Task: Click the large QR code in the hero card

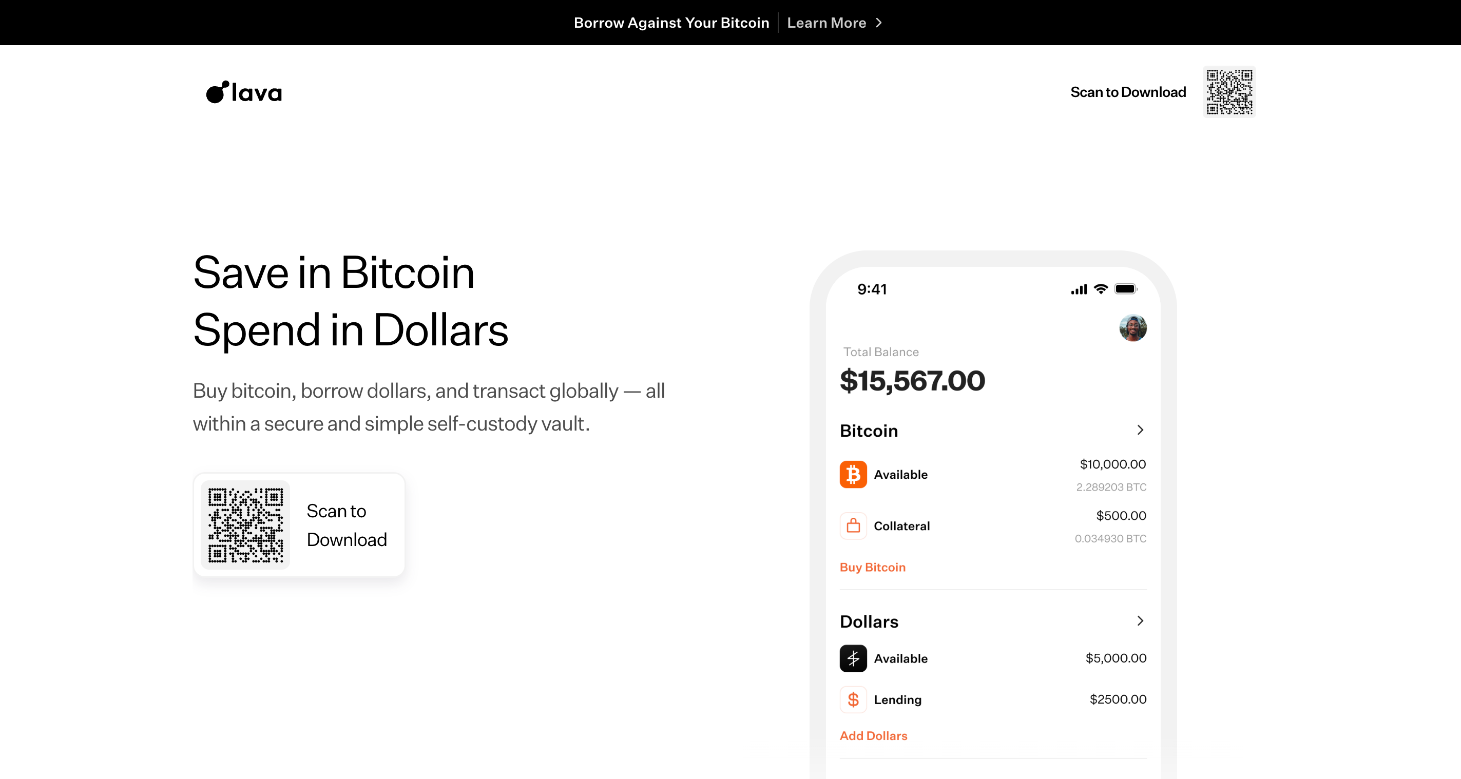Action: [x=245, y=525]
